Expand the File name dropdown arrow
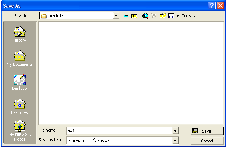226x147 pixels. coord(175,131)
